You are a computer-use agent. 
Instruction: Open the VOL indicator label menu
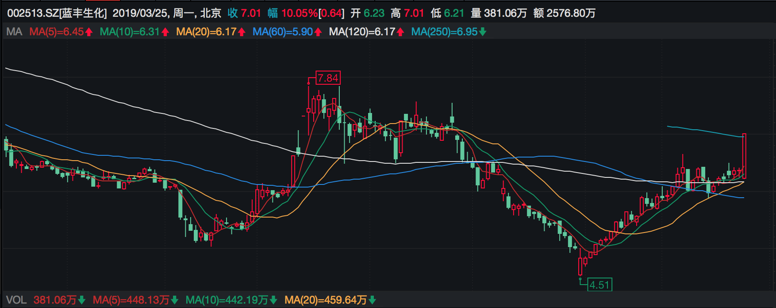(x=16, y=300)
